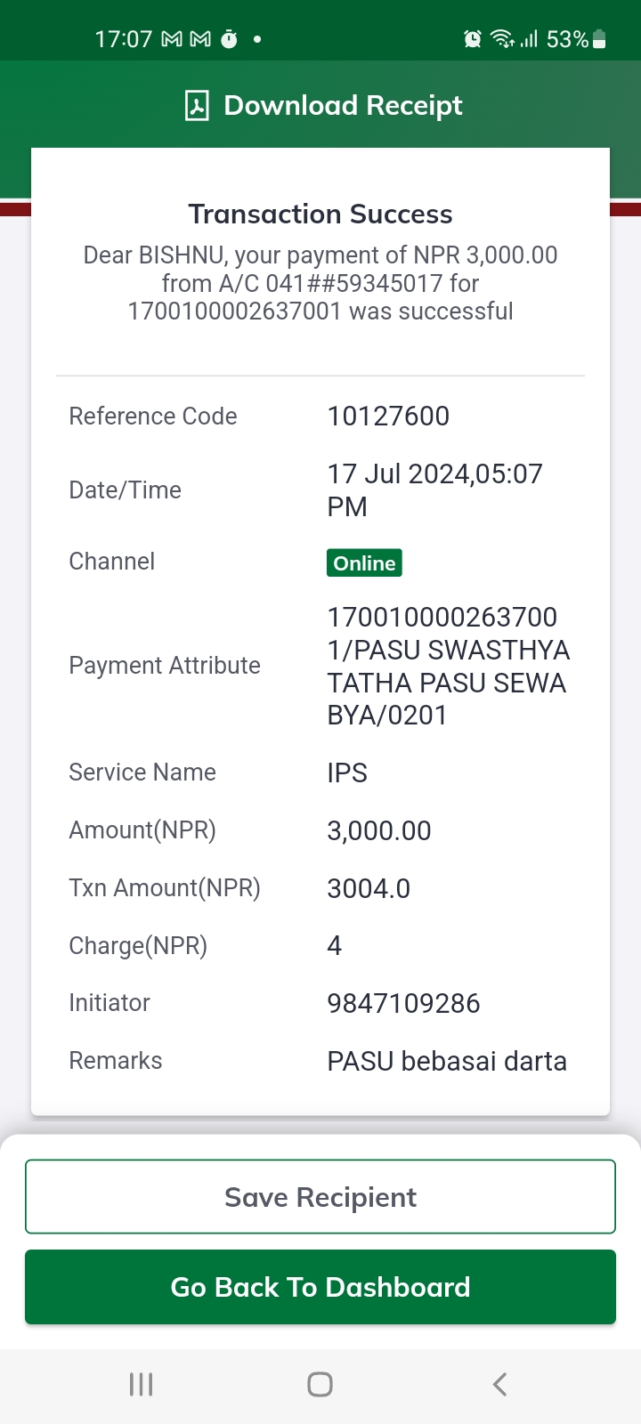Tap the PDF download receipt icon
The width and height of the screenshot is (641, 1424).
tap(197, 105)
